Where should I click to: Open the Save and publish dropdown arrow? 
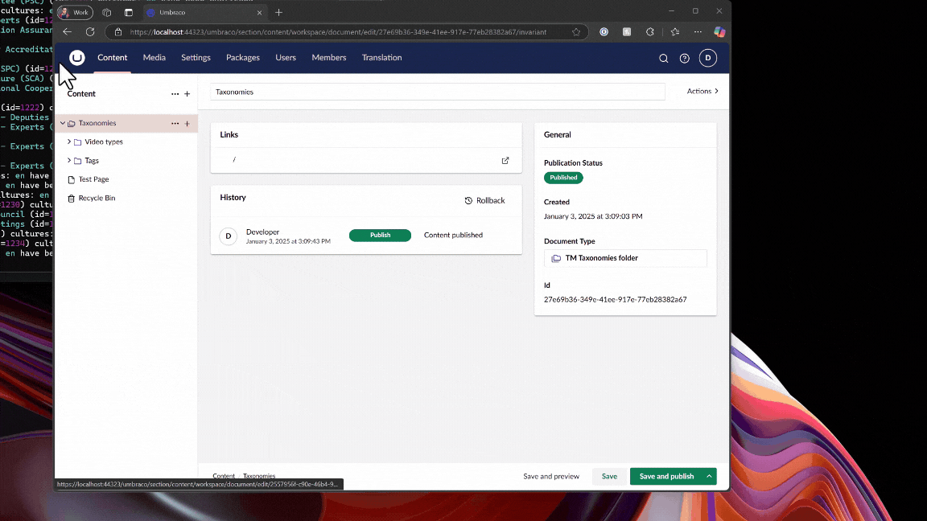click(x=709, y=476)
